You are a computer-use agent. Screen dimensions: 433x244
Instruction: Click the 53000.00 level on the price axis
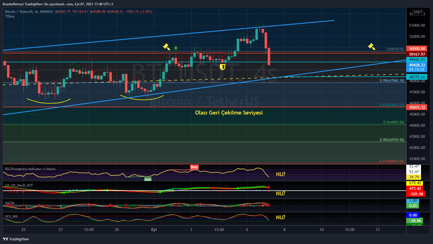click(x=417, y=25)
